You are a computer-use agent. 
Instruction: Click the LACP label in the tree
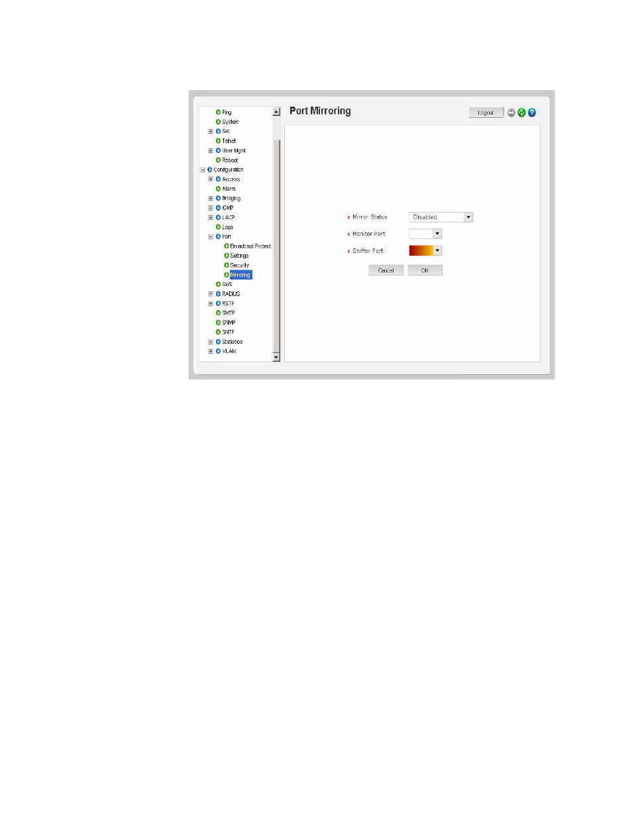click(229, 217)
